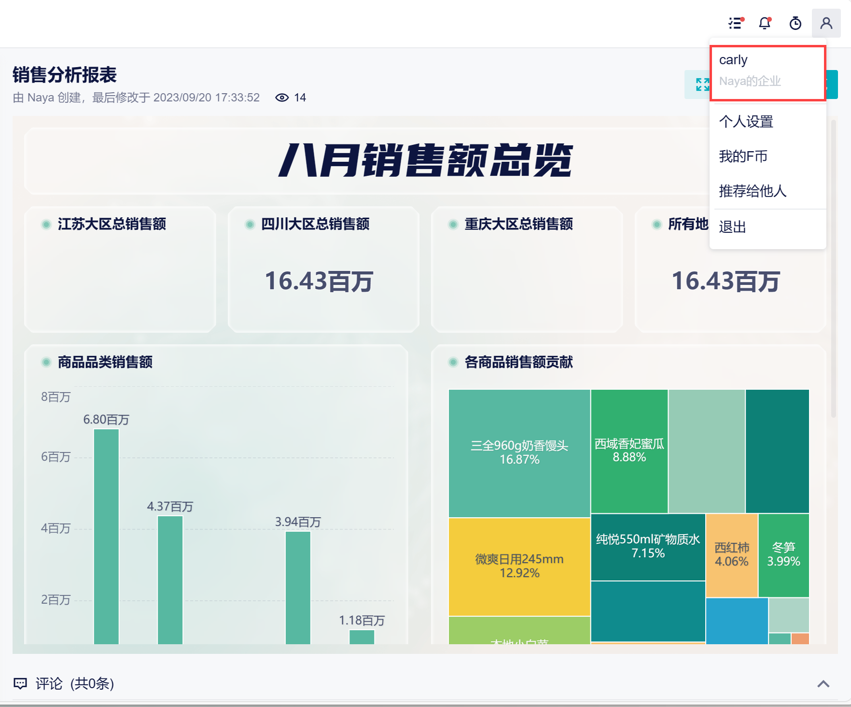Click the 由 Naya 创建 last-modified line
The image size is (851, 707).
[136, 98]
